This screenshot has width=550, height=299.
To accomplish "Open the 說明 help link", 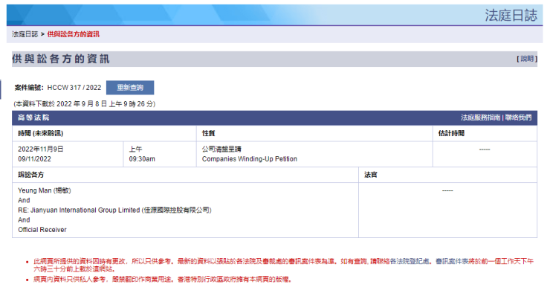I will [x=526, y=59].
